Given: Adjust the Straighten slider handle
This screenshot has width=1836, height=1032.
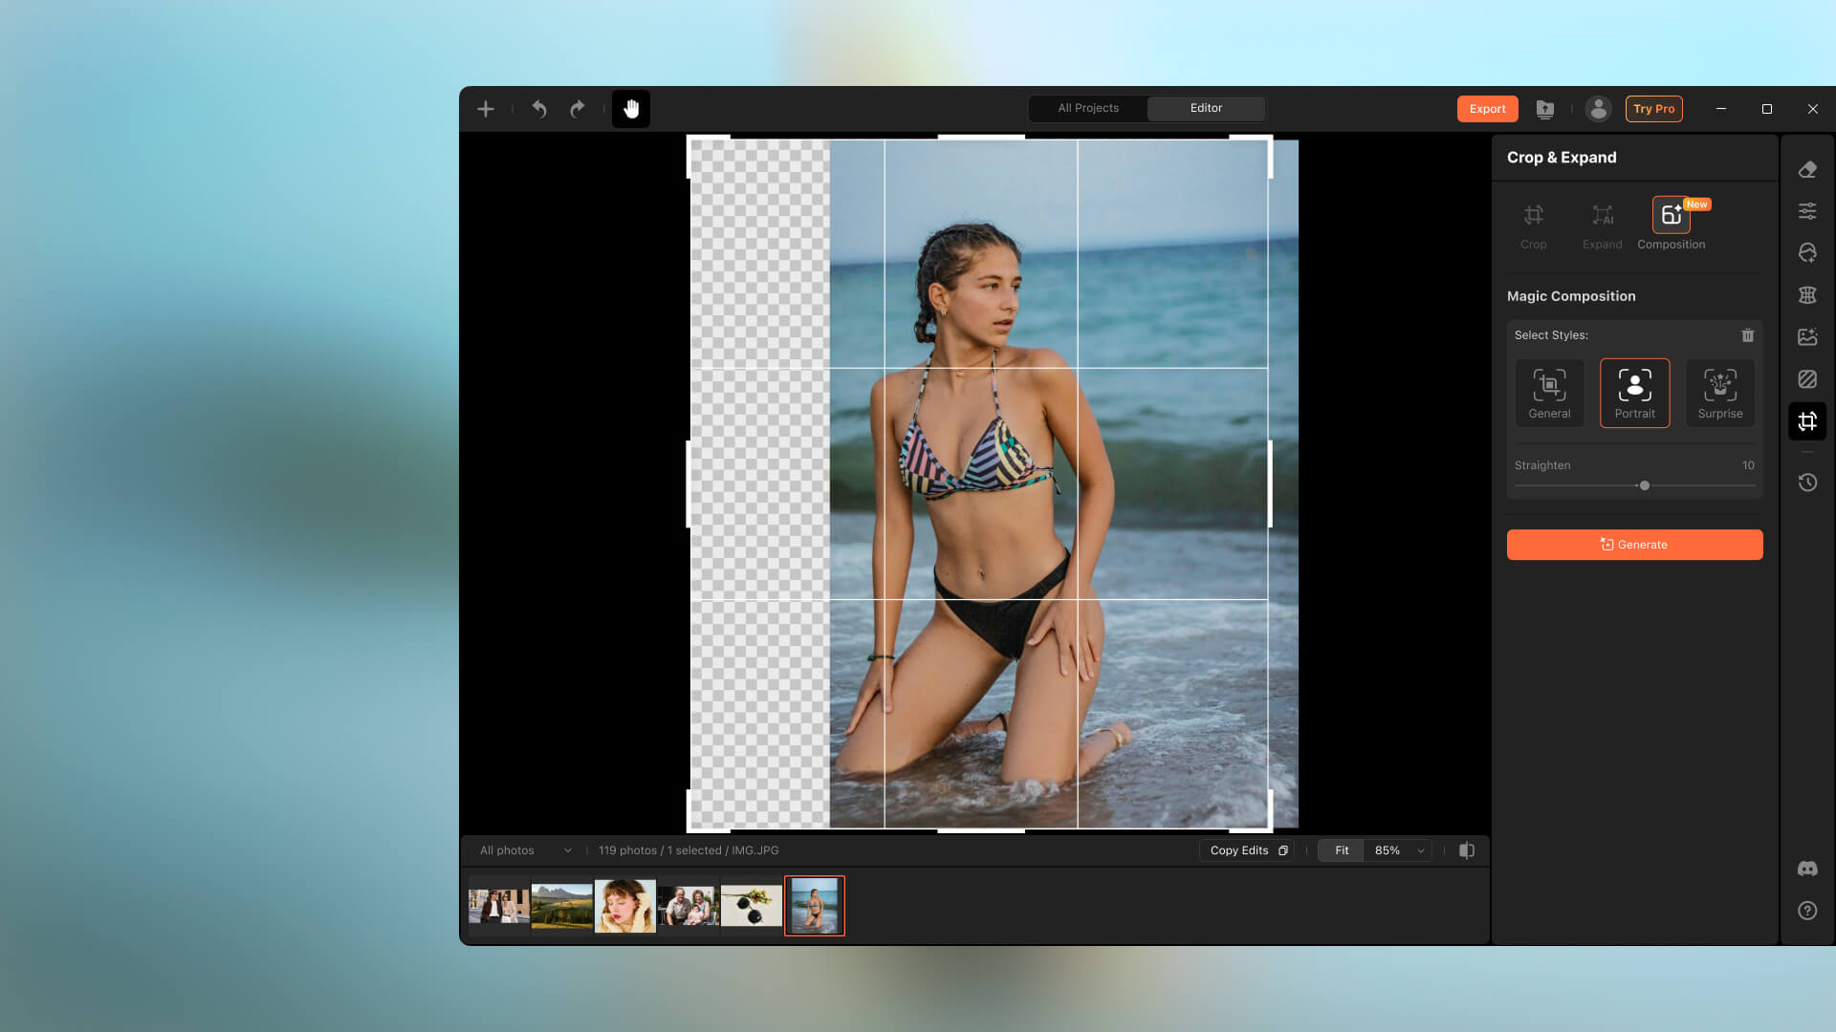Looking at the screenshot, I should point(1645,485).
